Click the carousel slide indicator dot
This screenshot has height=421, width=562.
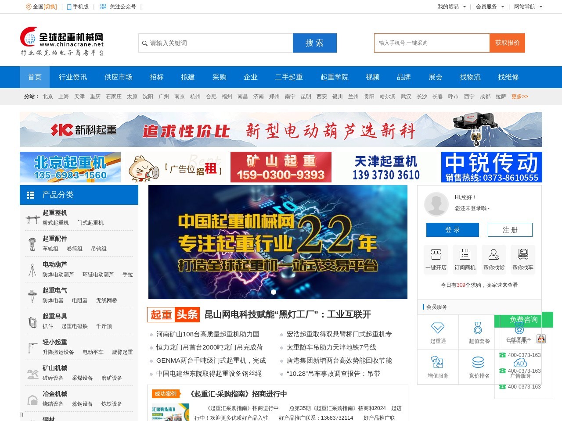pyautogui.click(x=274, y=292)
